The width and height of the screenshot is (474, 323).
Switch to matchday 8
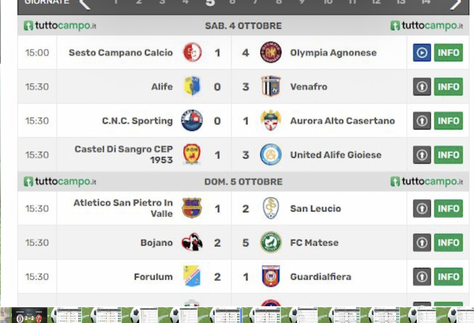(279, 2)
